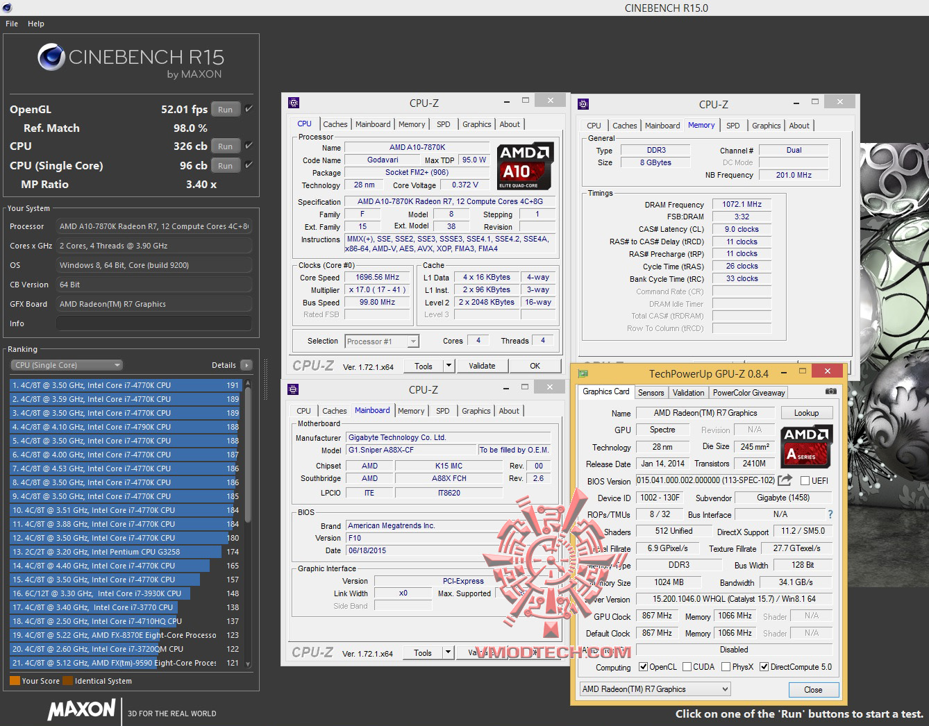
Task: Toggle the PhysX checkbox in GPU-Z
Action: click(726, 667)
